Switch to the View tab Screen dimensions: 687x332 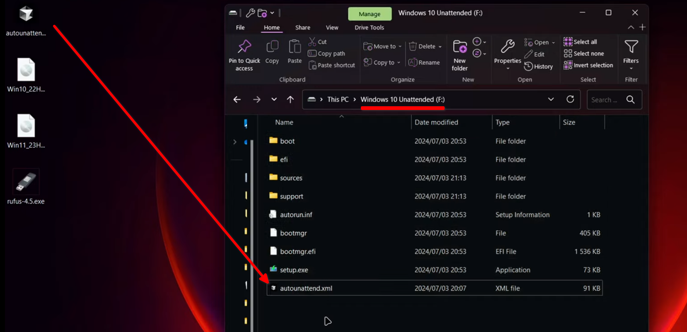click(x=332, y=27)
